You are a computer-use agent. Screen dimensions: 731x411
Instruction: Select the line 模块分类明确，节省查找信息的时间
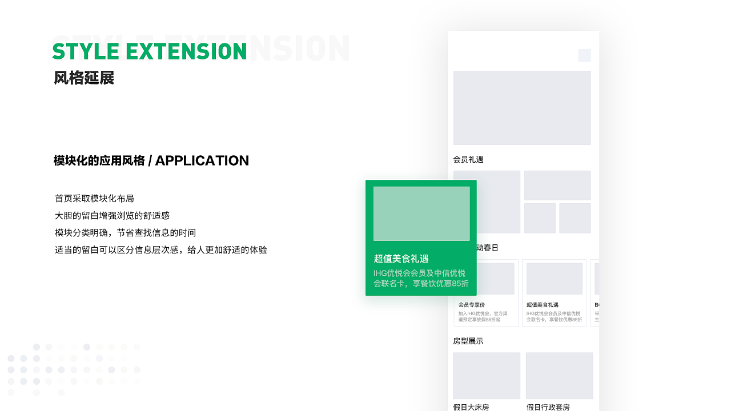[x=125, y=233]
